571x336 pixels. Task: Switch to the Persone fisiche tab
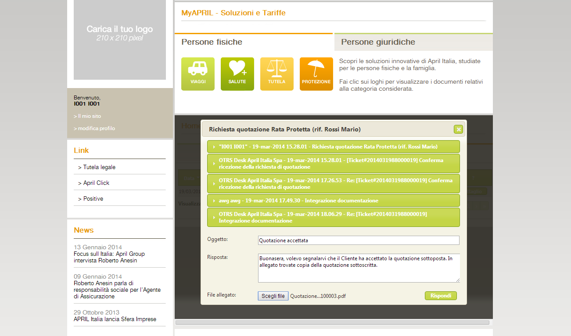pos(254,42)
